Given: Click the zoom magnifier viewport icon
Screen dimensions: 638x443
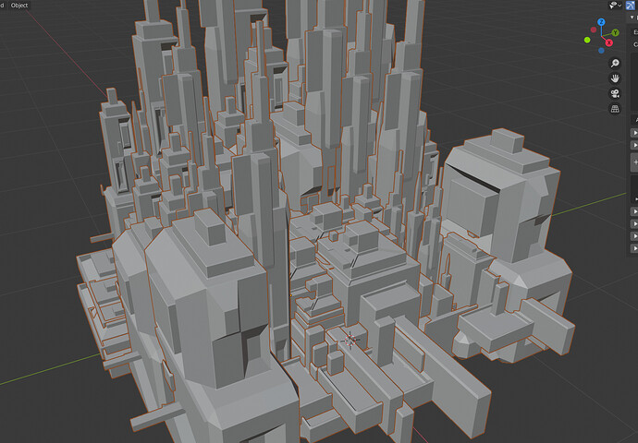Looking at the screenshot, I should point(615,64).
